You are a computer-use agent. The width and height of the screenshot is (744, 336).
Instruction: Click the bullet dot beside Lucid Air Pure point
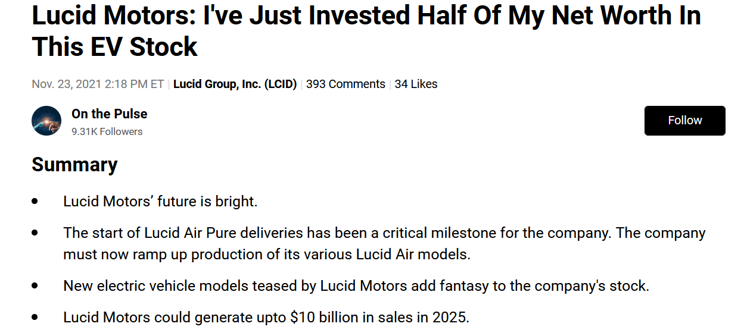click(35, 233)
